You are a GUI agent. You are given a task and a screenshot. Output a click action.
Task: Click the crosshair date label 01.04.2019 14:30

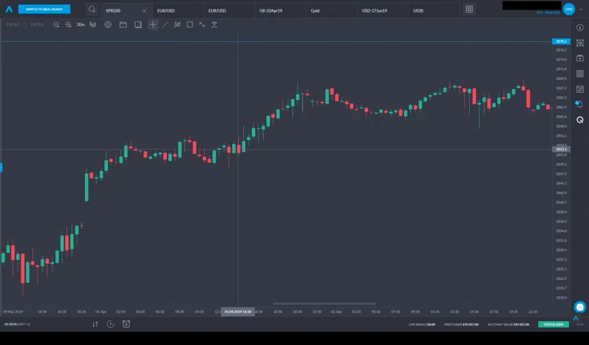tap(238, 311)
